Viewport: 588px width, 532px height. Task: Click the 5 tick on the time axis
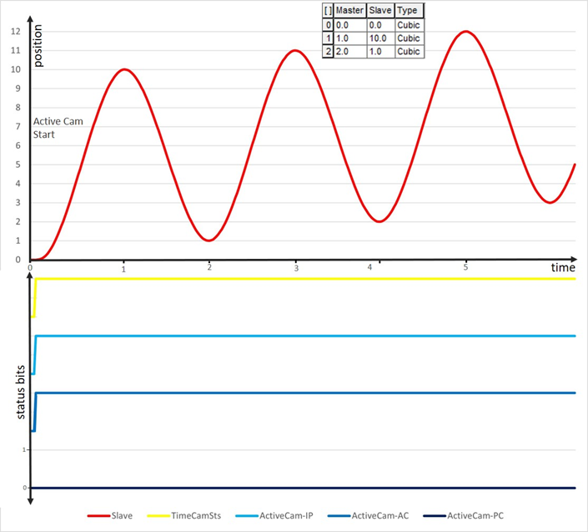coord(465,267)
